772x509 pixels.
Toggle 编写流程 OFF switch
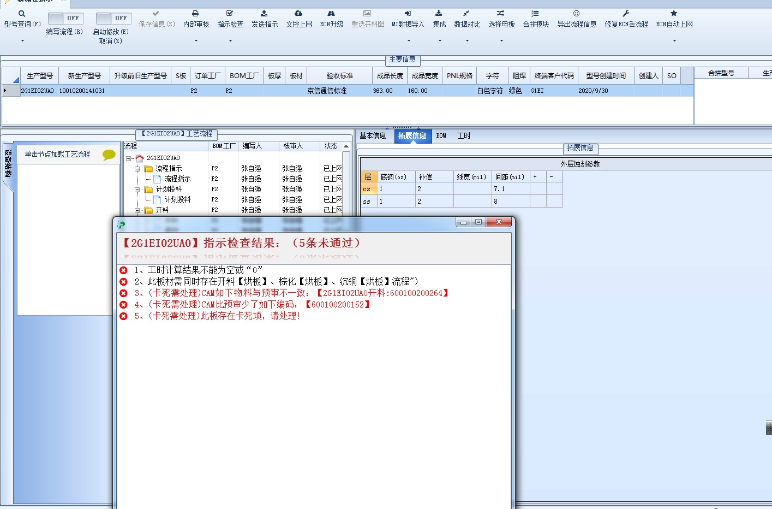65,18
